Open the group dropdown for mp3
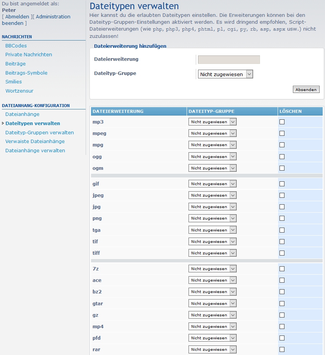 click(213, 122)
